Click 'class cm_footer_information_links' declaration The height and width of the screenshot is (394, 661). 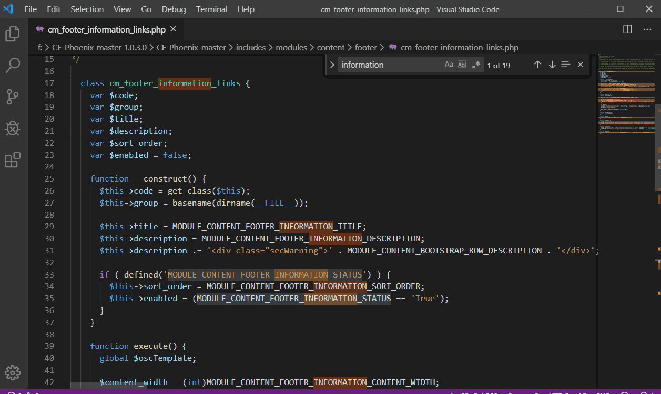coord(160,83)
